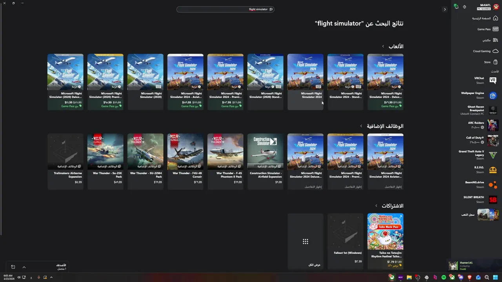Screen dimensions: 502x282
Task: Expand the Friends panel with up chevron
Action: tap(24, 267)
